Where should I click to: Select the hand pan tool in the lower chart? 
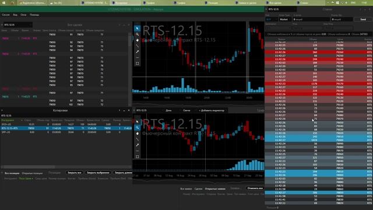point(138,134)
